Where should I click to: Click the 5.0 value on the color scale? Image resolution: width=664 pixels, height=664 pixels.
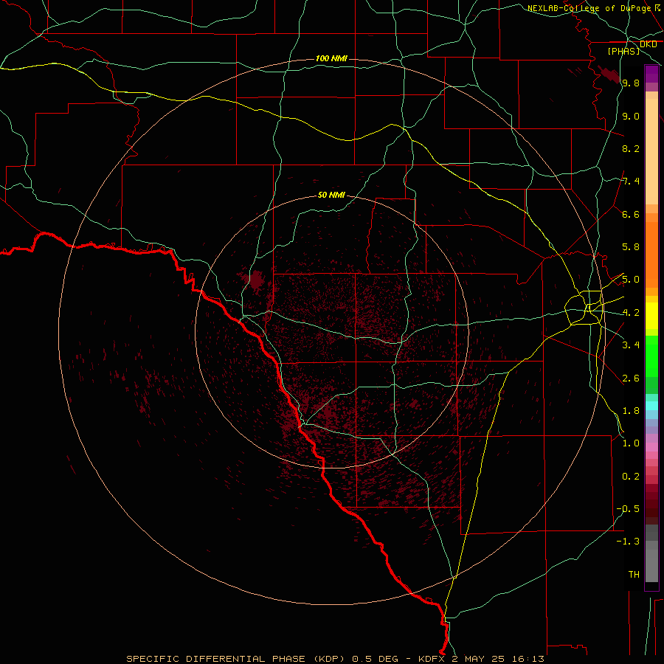(x=631, y=280)
